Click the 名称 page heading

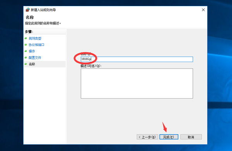(30, 17)
